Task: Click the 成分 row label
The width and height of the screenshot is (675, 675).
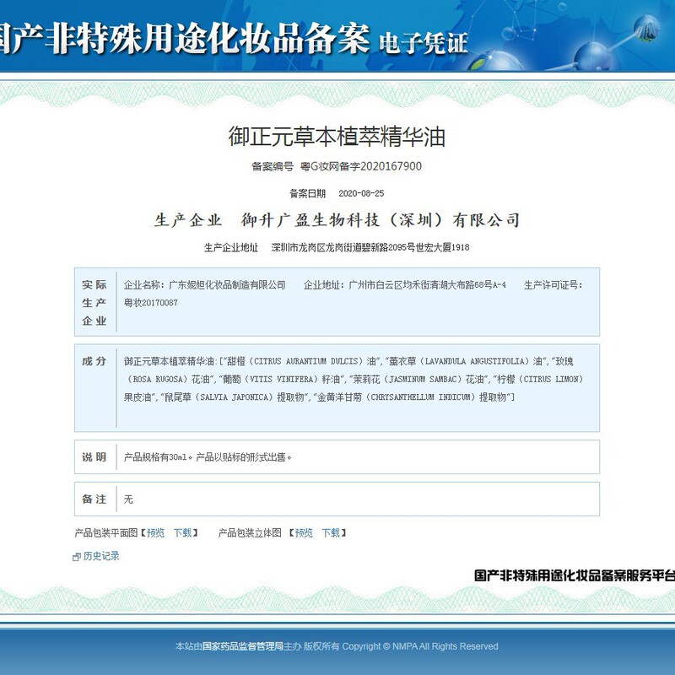Action: [94, 361]
